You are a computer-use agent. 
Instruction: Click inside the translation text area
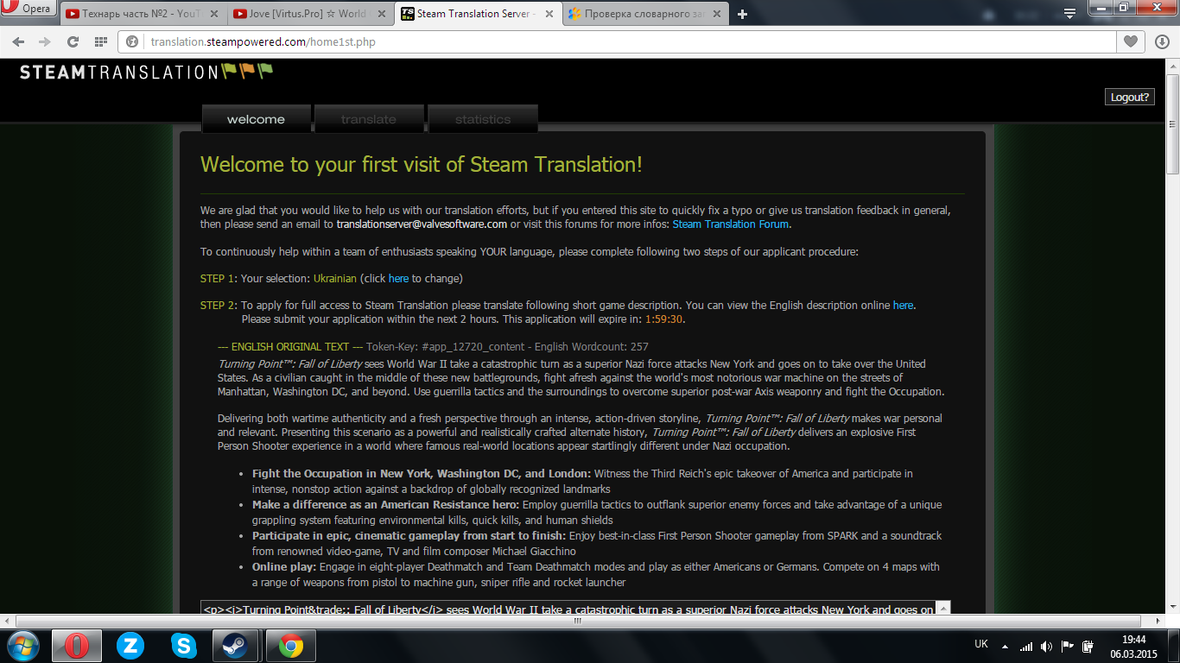tap(568, 608)
